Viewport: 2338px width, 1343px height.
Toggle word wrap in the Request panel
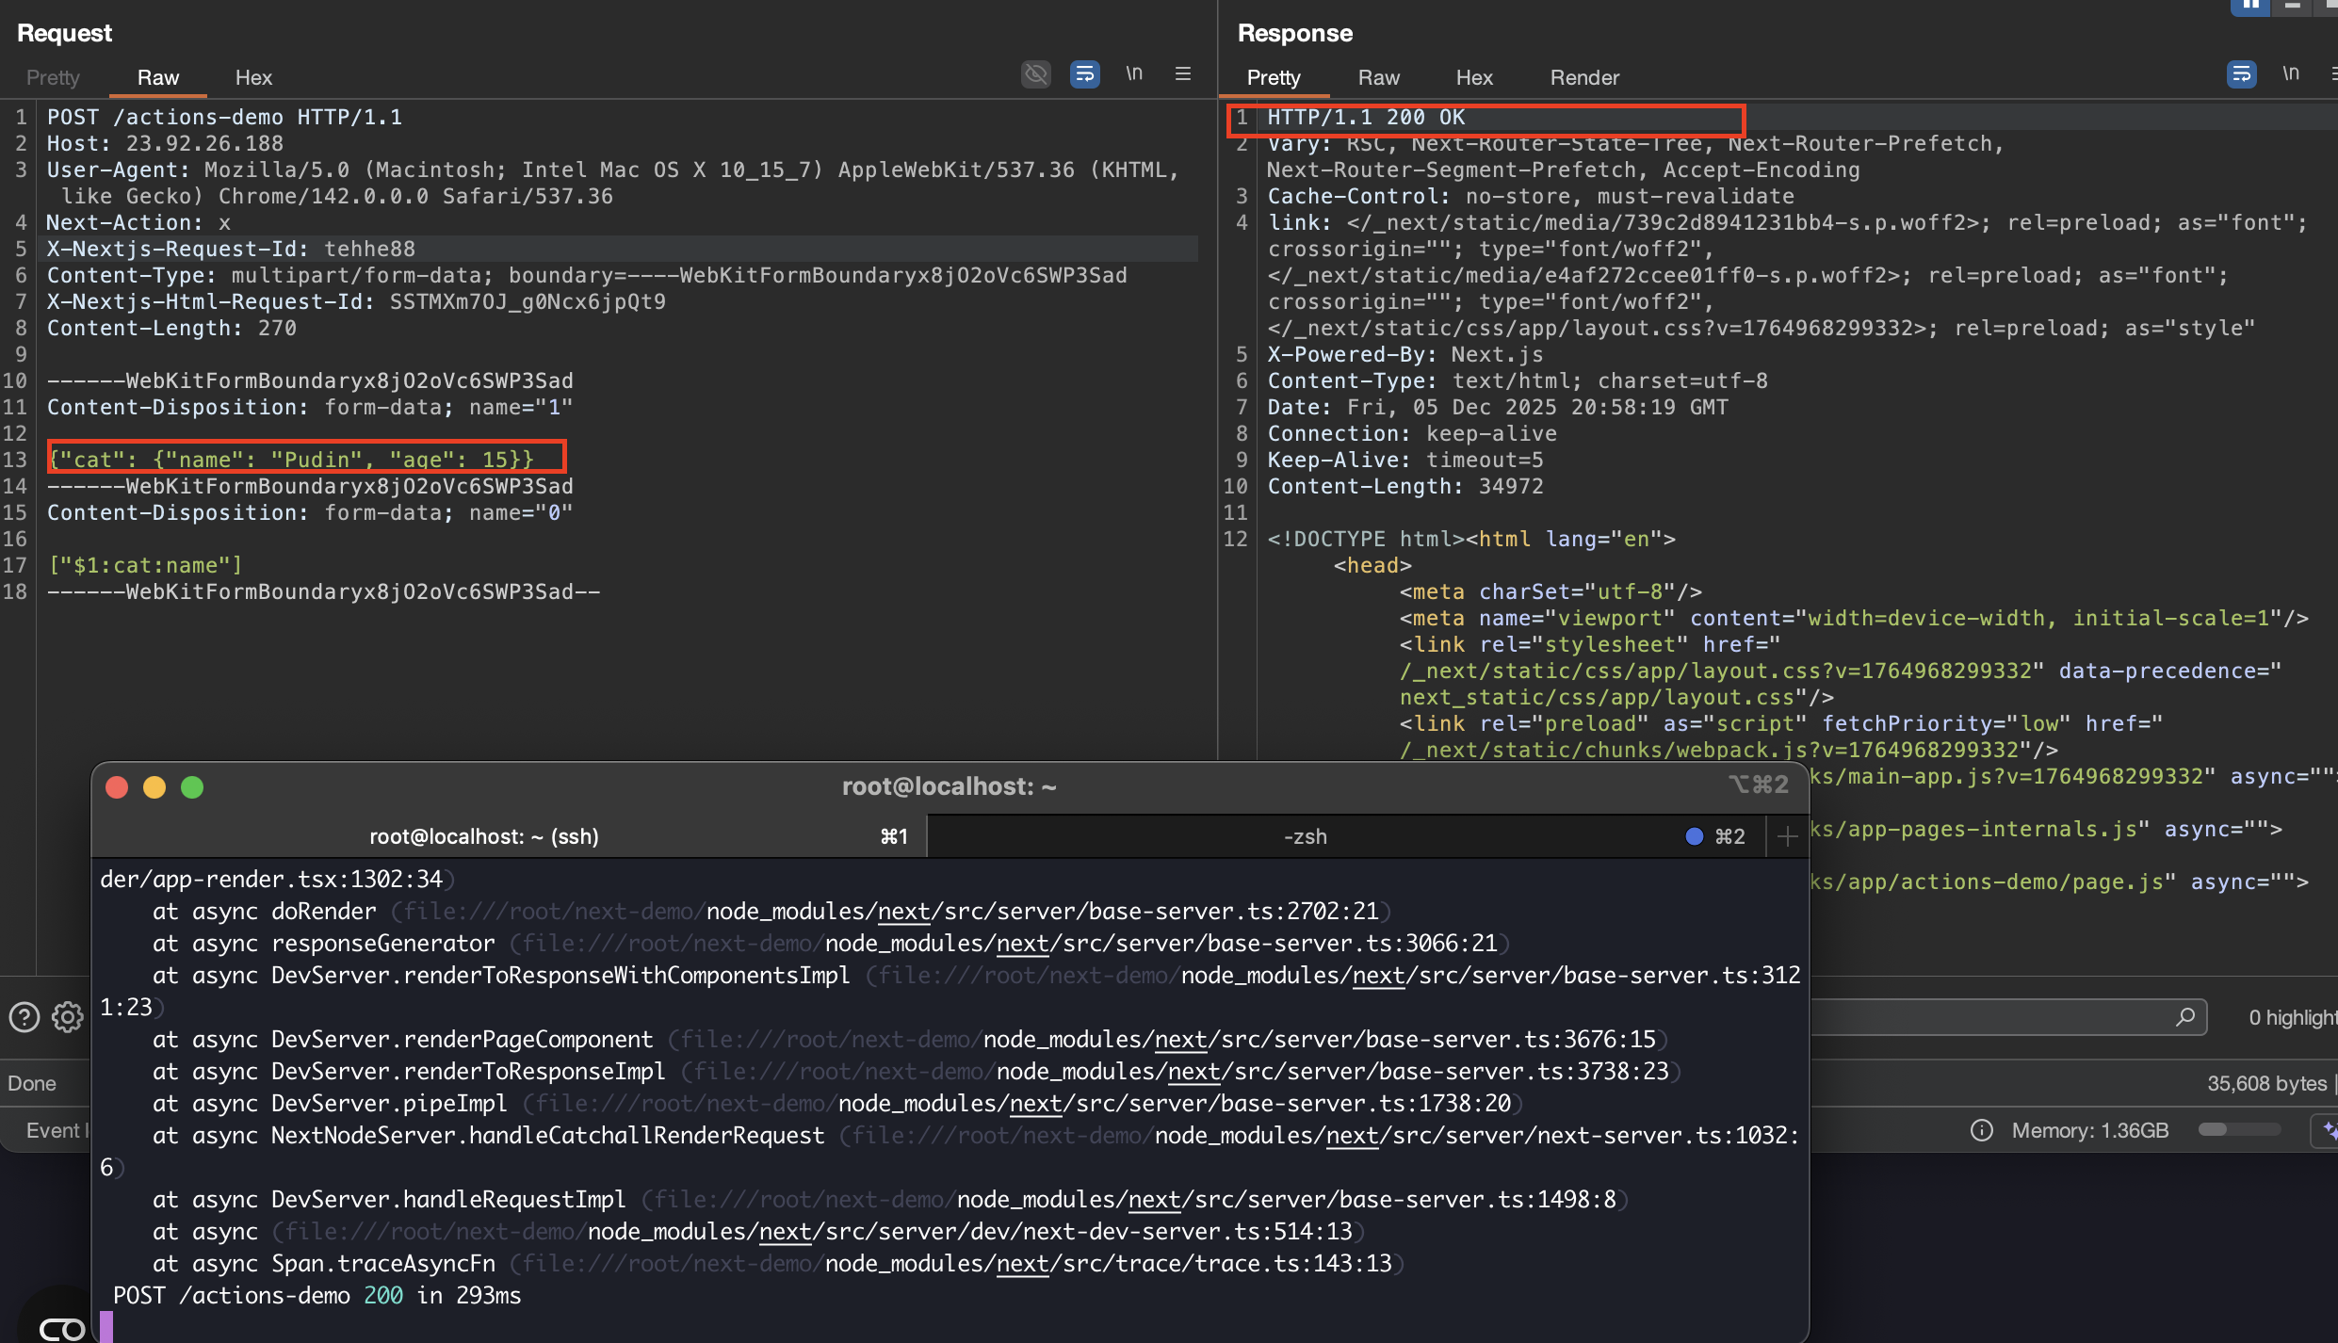[1084, 73]
